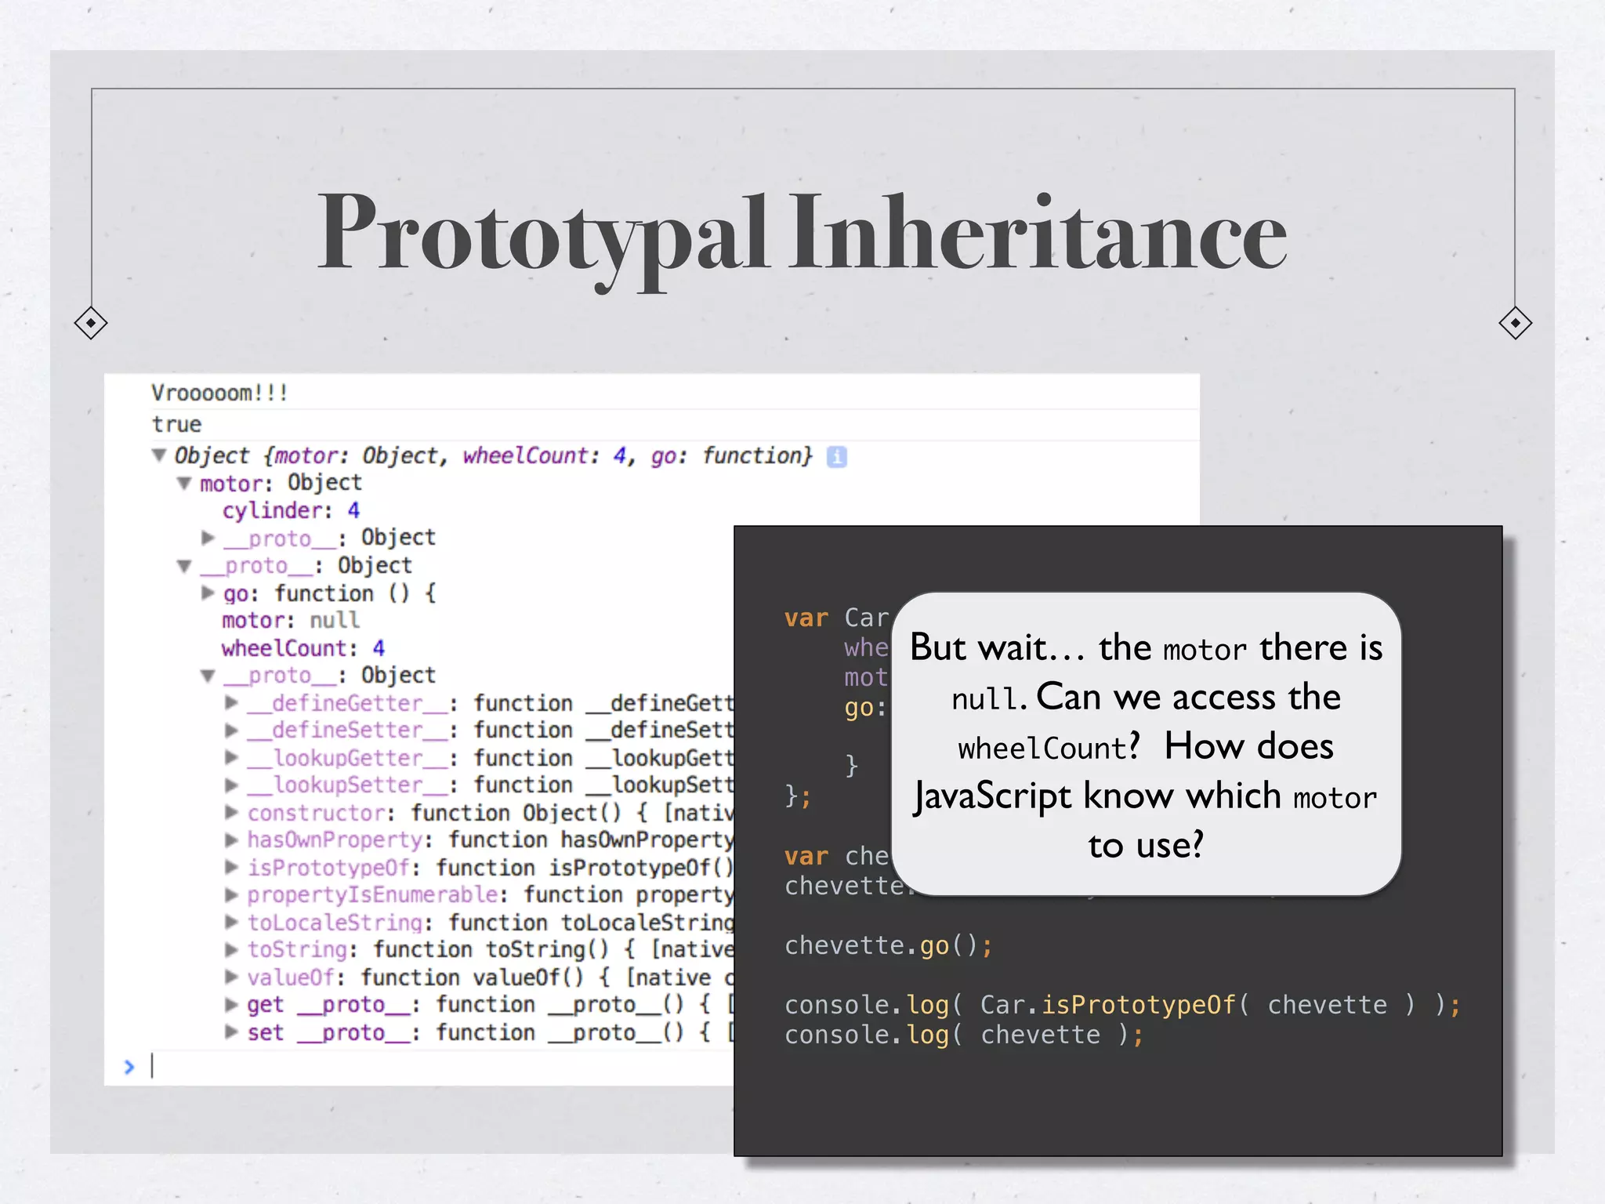The height and width of the screenshot is (1204, 1605).
Task: Click the blue info icon beside Object
Action: [836, 456]
